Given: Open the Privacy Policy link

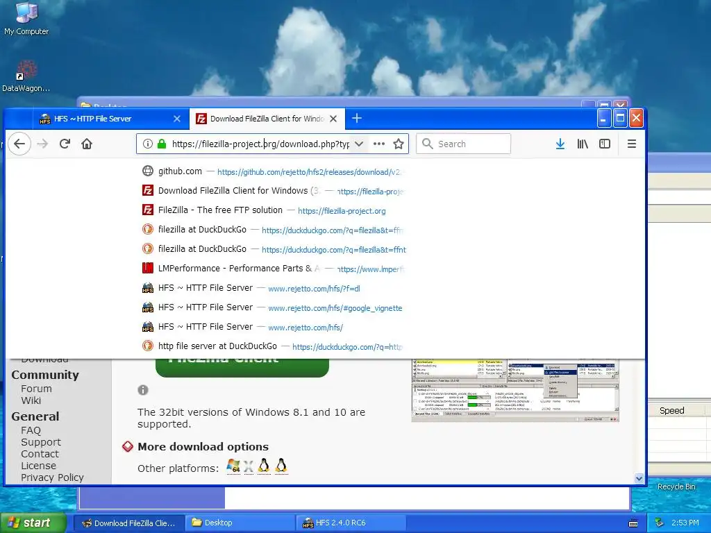Looking at the screenshot, I should coord(52,477).
